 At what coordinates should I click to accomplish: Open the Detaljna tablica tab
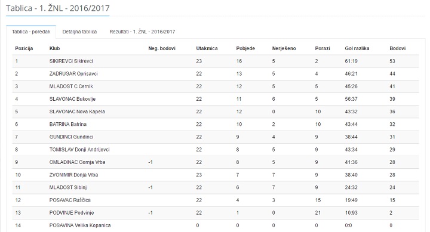coord(79,32)
